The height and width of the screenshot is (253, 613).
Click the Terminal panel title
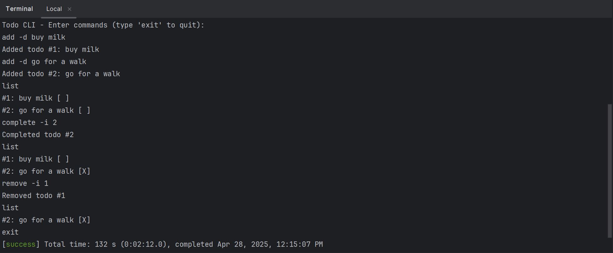(x=19, y=9)
